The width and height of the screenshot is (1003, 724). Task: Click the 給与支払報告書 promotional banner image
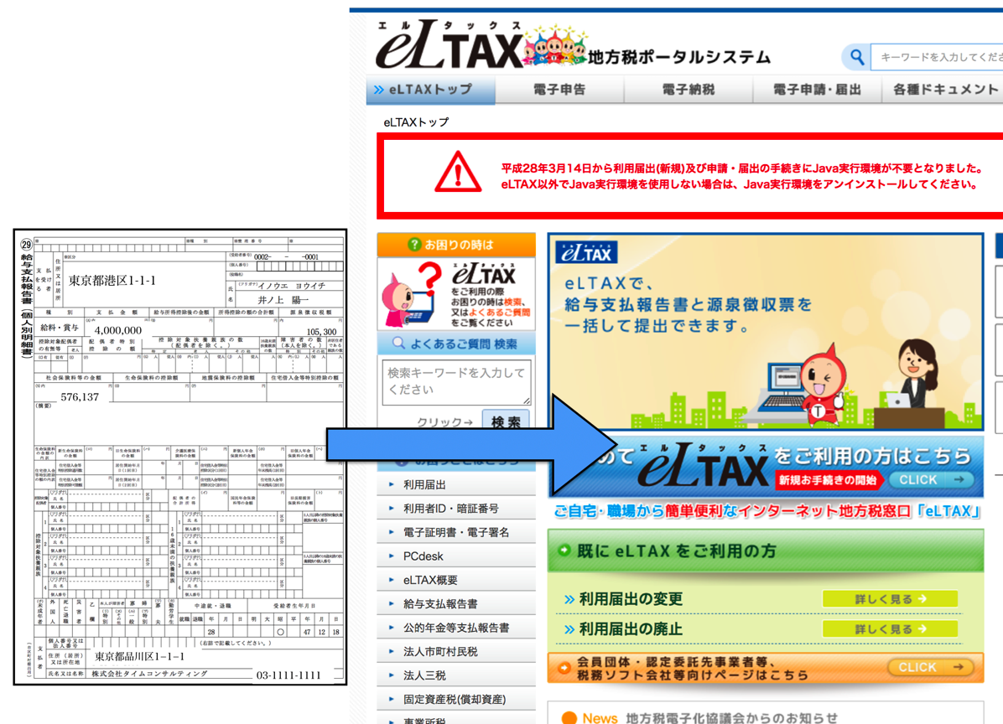[x=765, y=332]
